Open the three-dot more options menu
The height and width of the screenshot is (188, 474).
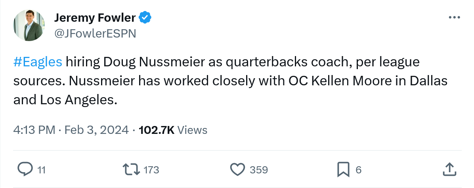coord(454,18)
